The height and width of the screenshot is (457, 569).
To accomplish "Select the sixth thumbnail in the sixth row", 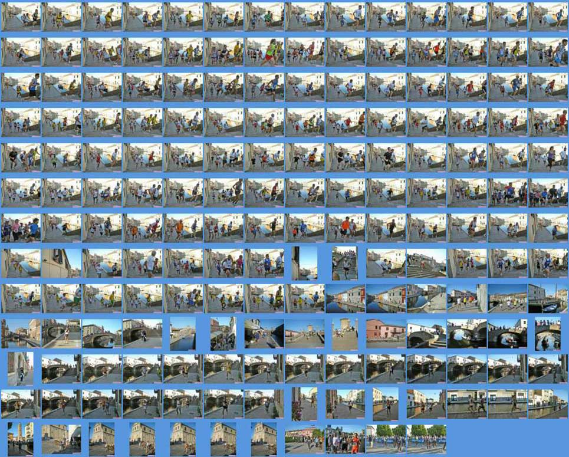I will pos(224,193).
